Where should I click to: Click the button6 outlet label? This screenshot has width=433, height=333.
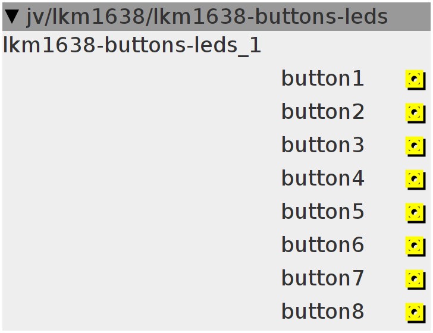pos(322,245)
